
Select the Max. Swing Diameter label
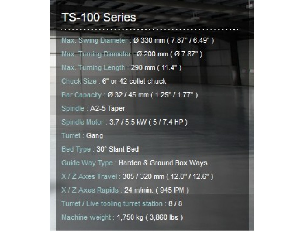[x=95, y=40]
